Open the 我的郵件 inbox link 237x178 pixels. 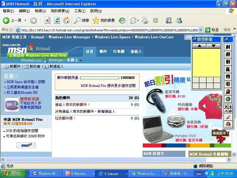tap(63, 98)
